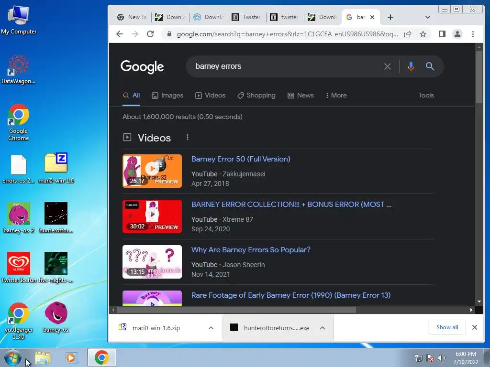Select mari0-win-1.6 zip folder on desktop
490x367 pixels.
56,169
